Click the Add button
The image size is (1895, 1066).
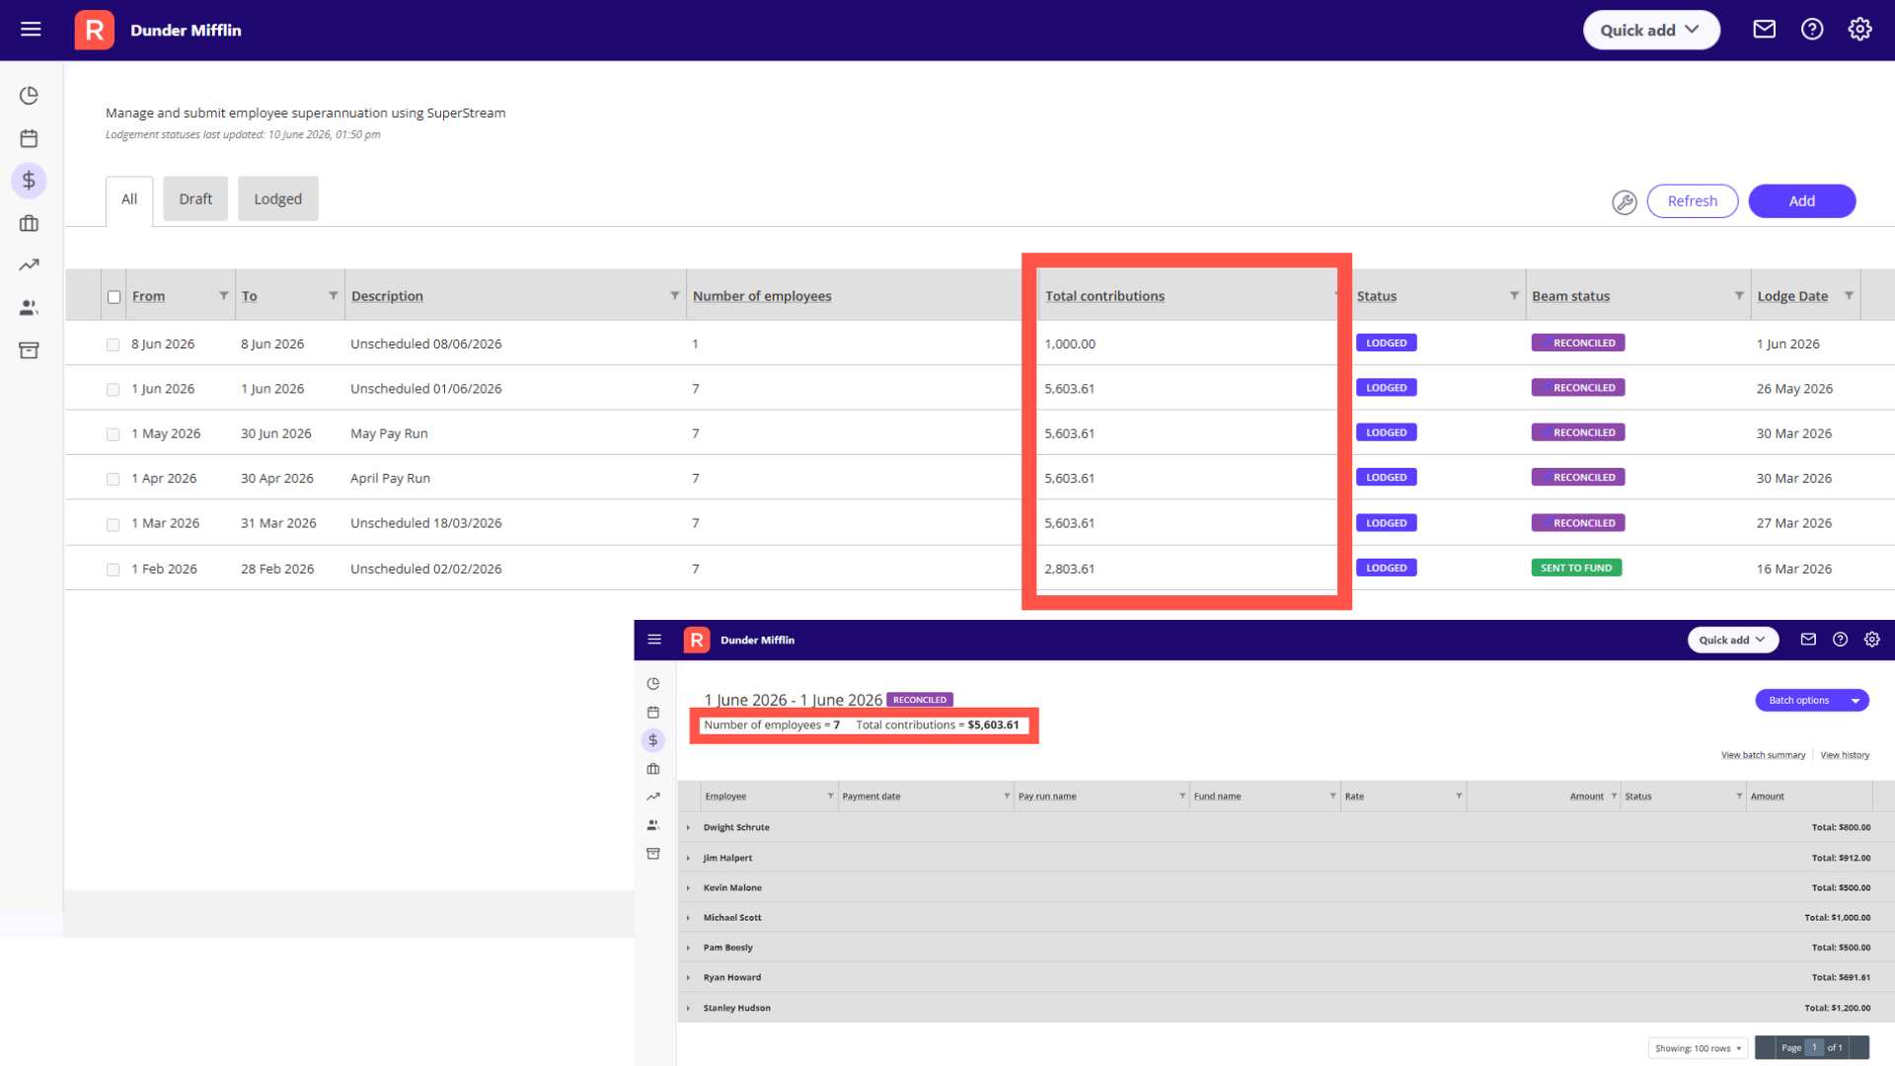pos(1801,201)
